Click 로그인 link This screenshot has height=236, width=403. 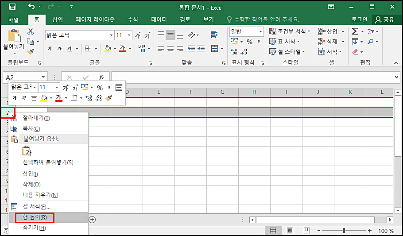(x=359, y=19)
